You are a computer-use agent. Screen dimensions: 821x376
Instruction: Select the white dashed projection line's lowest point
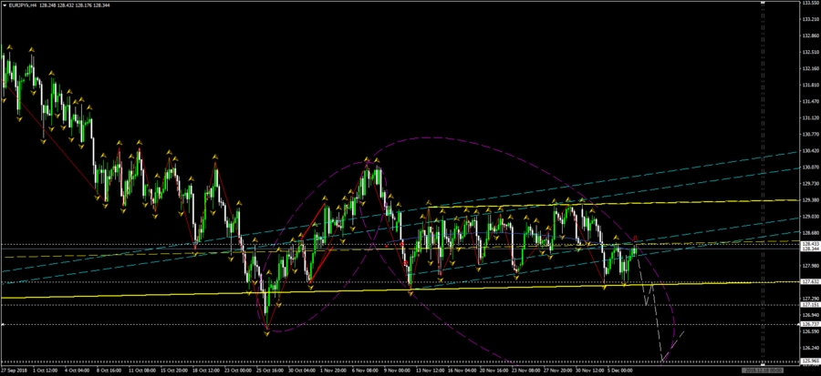pyautogui.click(x=662, y=361)
